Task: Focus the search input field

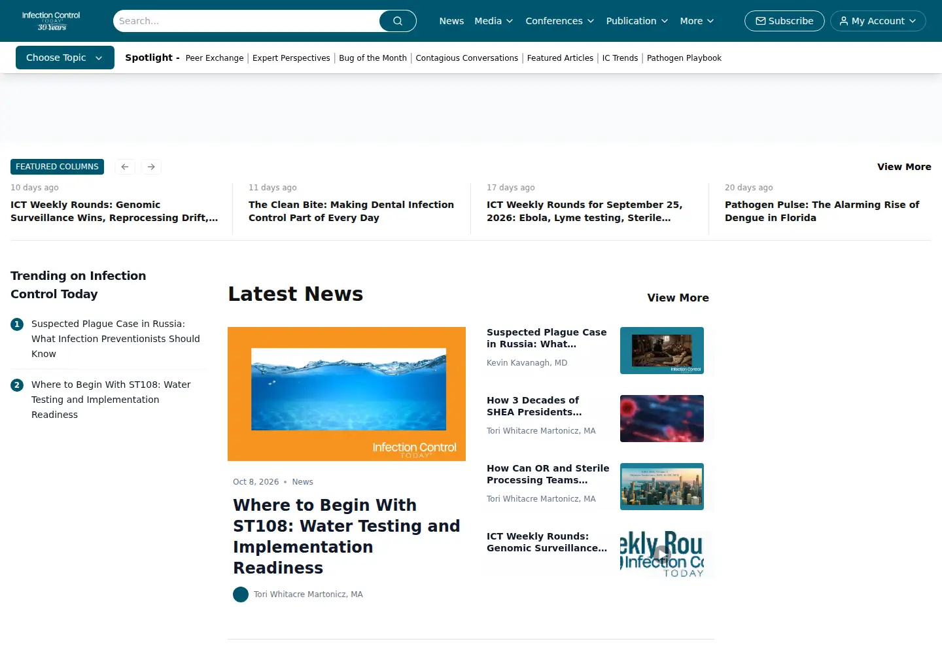Action: (x=247, y=21)
